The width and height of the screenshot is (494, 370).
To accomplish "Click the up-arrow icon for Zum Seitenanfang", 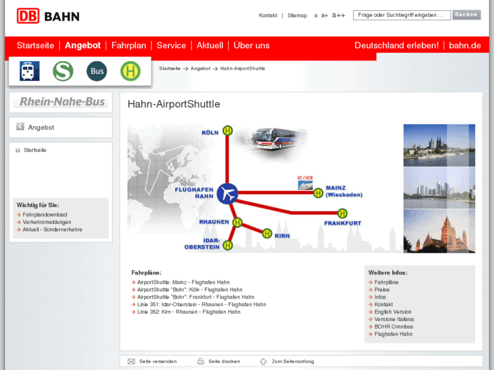I will tap(264, 361).
